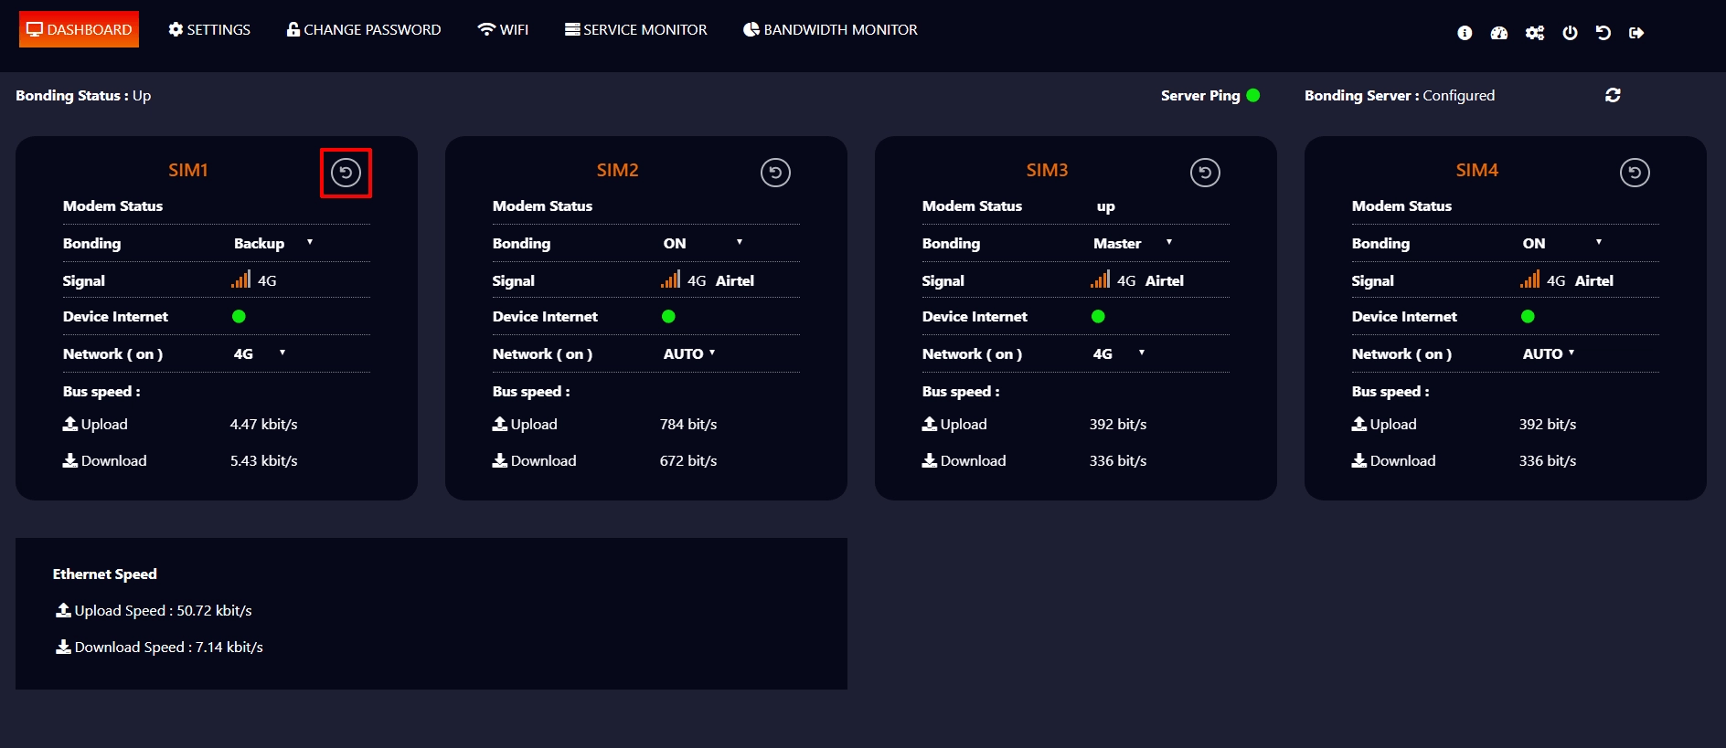Click the Ethernet Upload Speed icon
The height and width of the screenshot is (748, 1726).
pos(63,610)
